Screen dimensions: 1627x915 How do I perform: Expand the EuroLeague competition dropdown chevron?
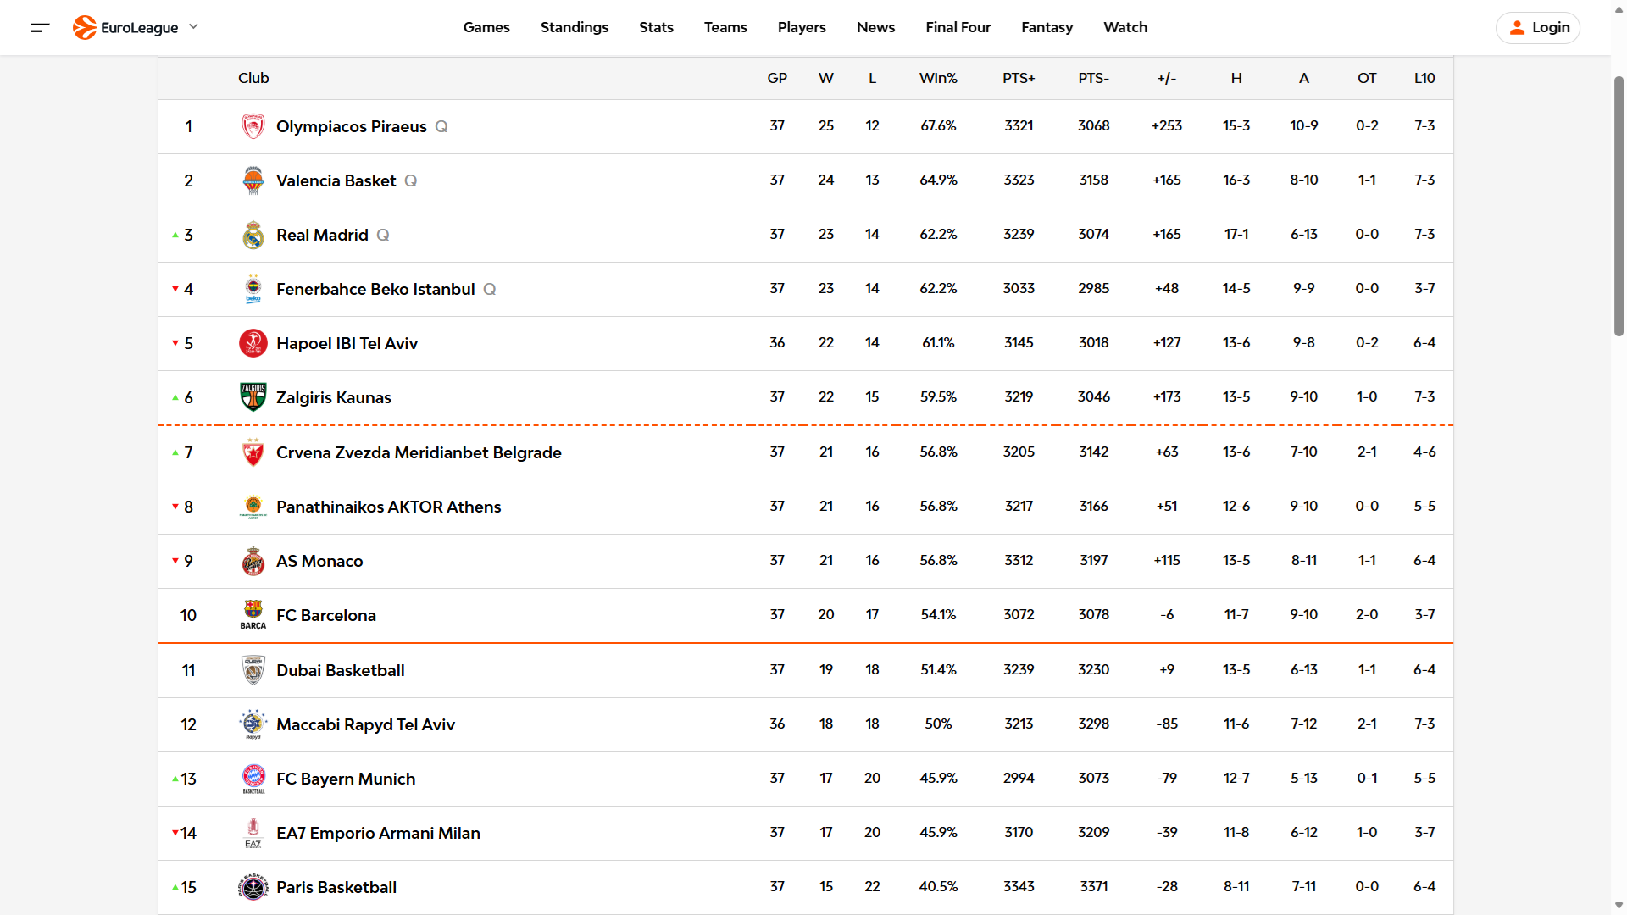point(193,27)
